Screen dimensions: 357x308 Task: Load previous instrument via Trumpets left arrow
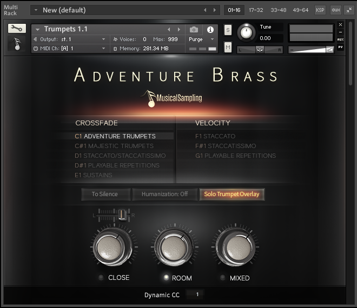point(169,29)
